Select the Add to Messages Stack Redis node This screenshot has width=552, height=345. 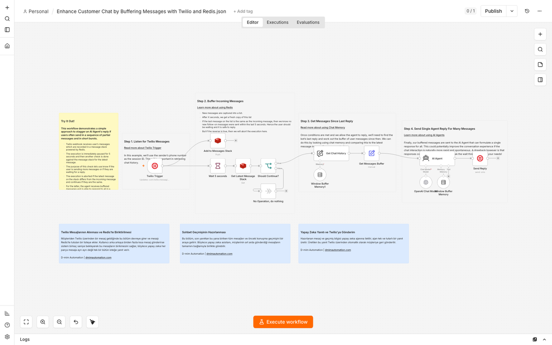[218, 140]
